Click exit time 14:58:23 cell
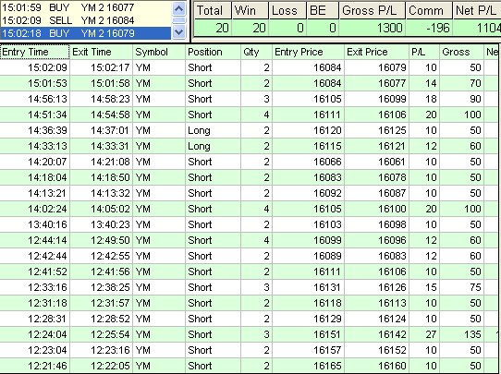 click(101, 99)
